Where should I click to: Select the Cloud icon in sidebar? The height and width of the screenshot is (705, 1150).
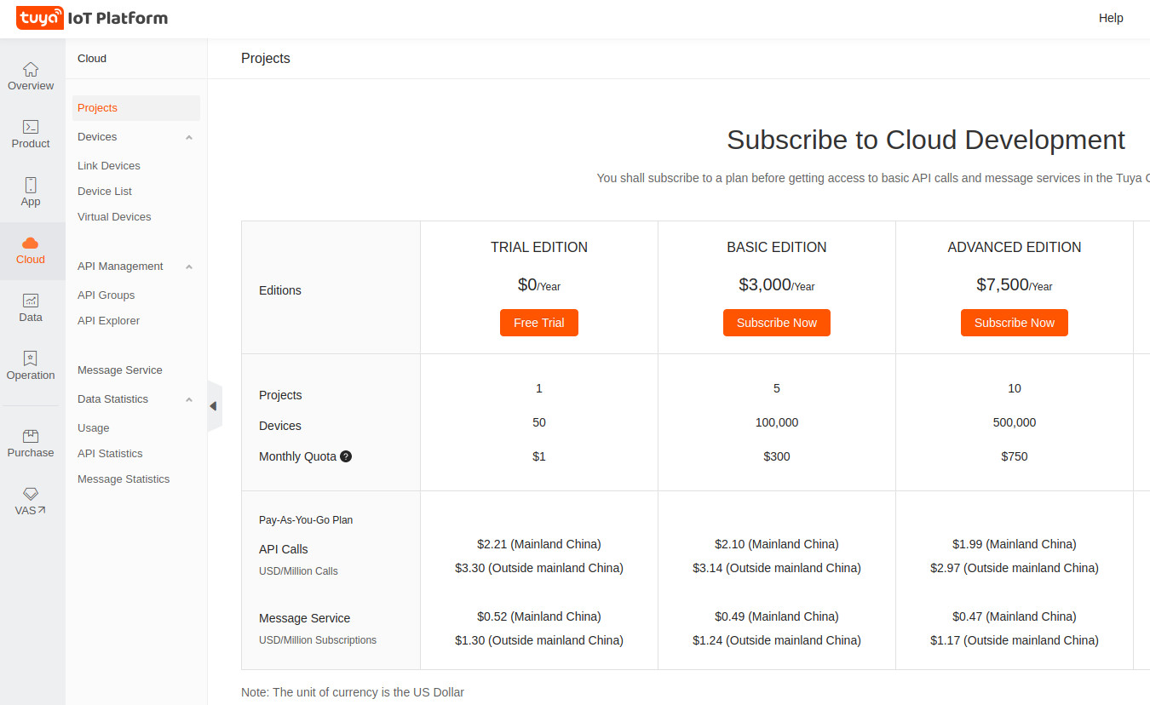tap(31, 250)
